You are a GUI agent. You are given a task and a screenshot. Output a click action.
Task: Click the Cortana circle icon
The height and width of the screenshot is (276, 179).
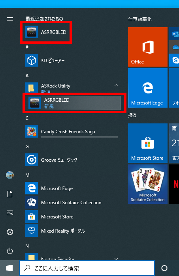pos(164,268)
